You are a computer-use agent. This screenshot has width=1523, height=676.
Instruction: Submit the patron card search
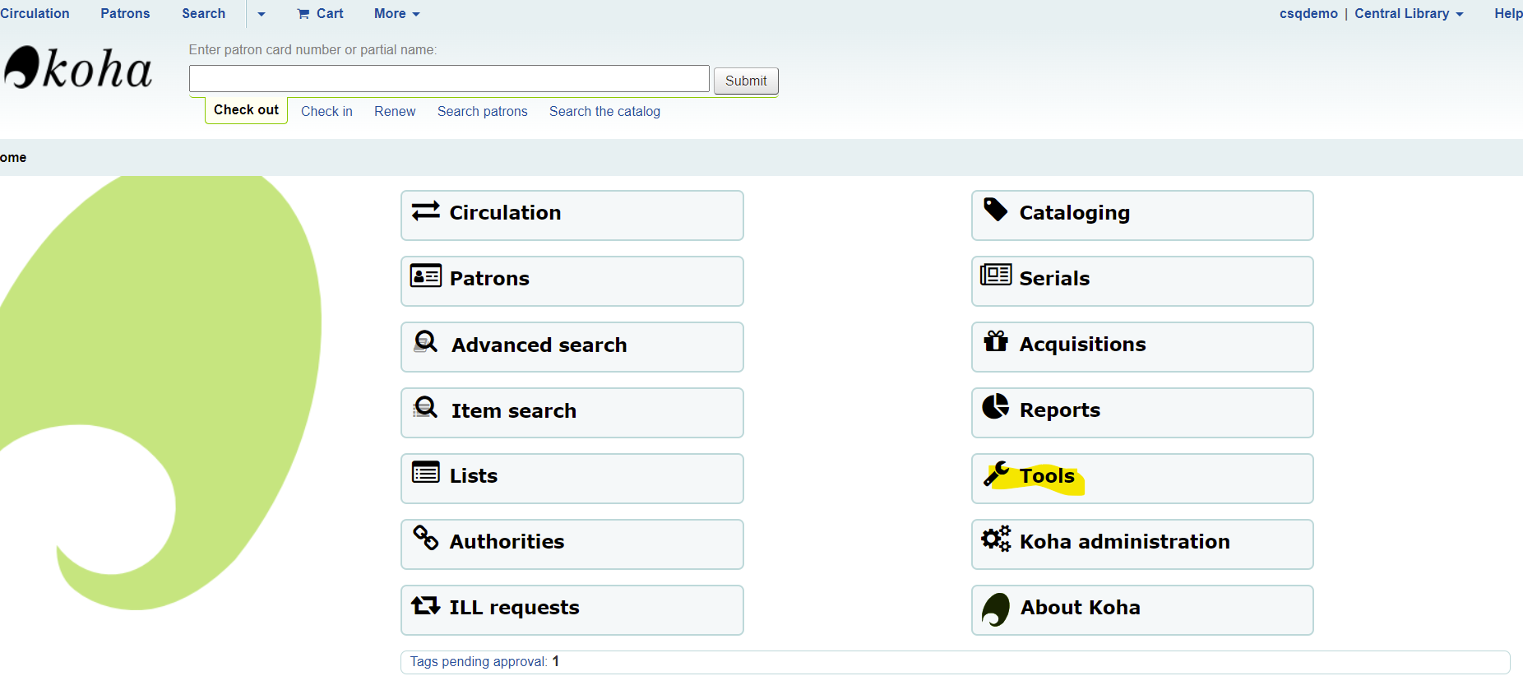point(746,81)
